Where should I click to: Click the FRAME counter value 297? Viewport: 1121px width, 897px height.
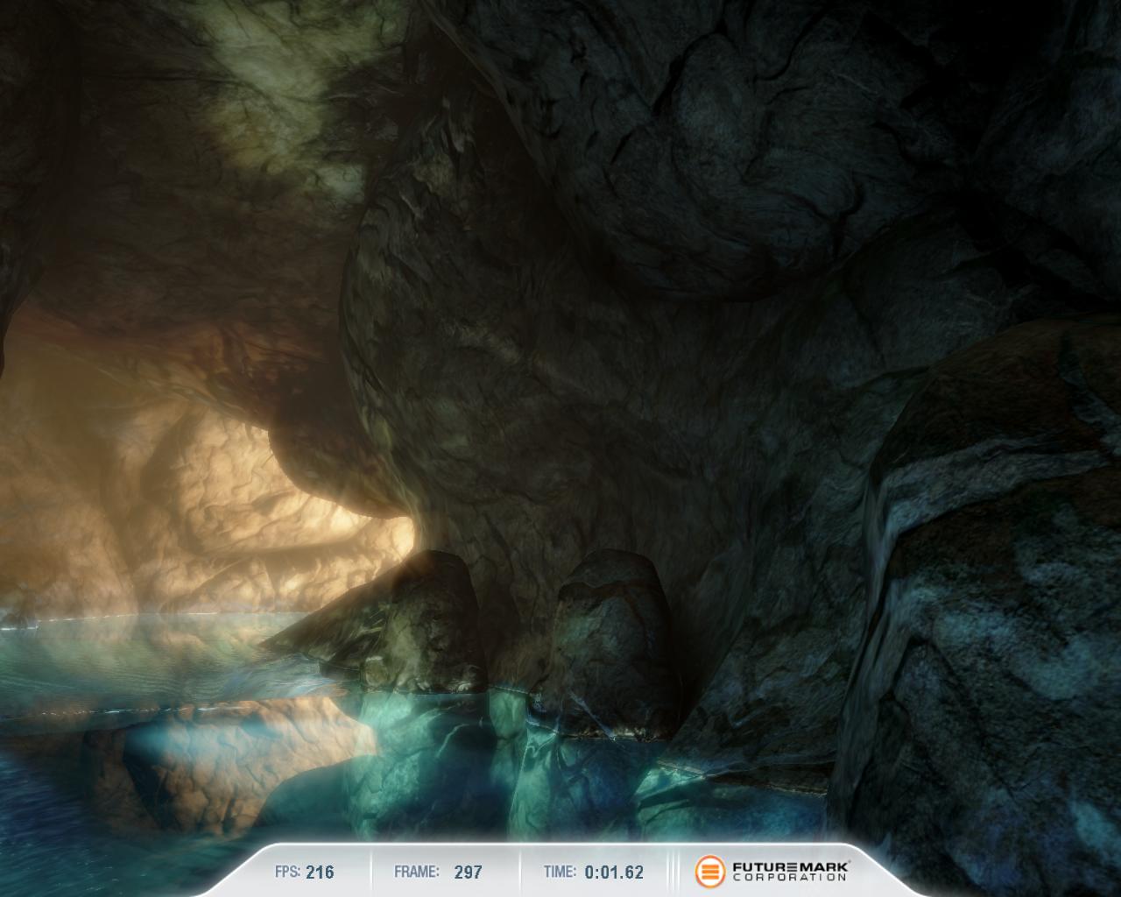click(x=468, y=872)
